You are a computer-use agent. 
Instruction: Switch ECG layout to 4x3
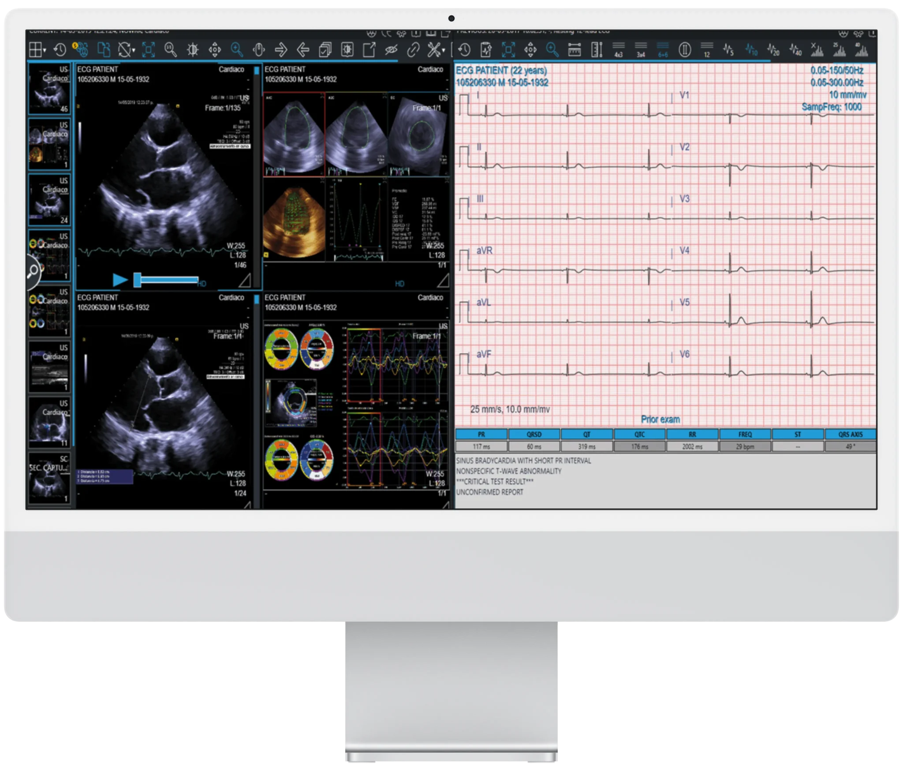pos(619,49)
